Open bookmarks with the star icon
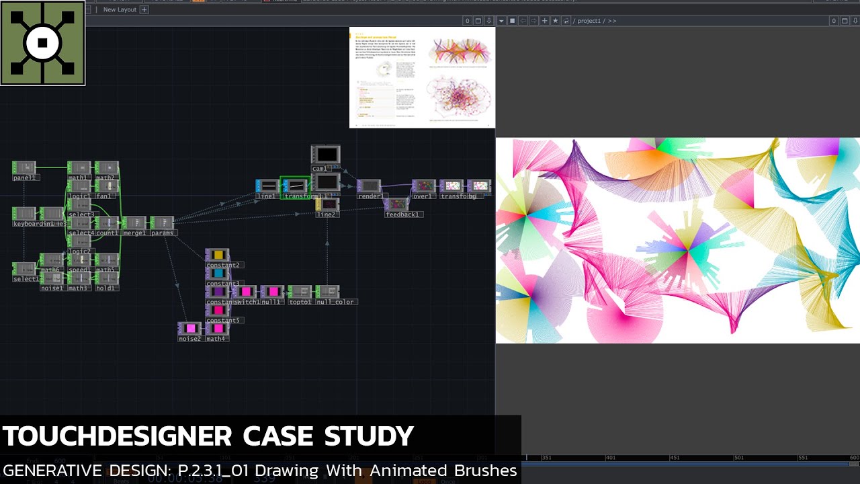 (x=556, y=21)
